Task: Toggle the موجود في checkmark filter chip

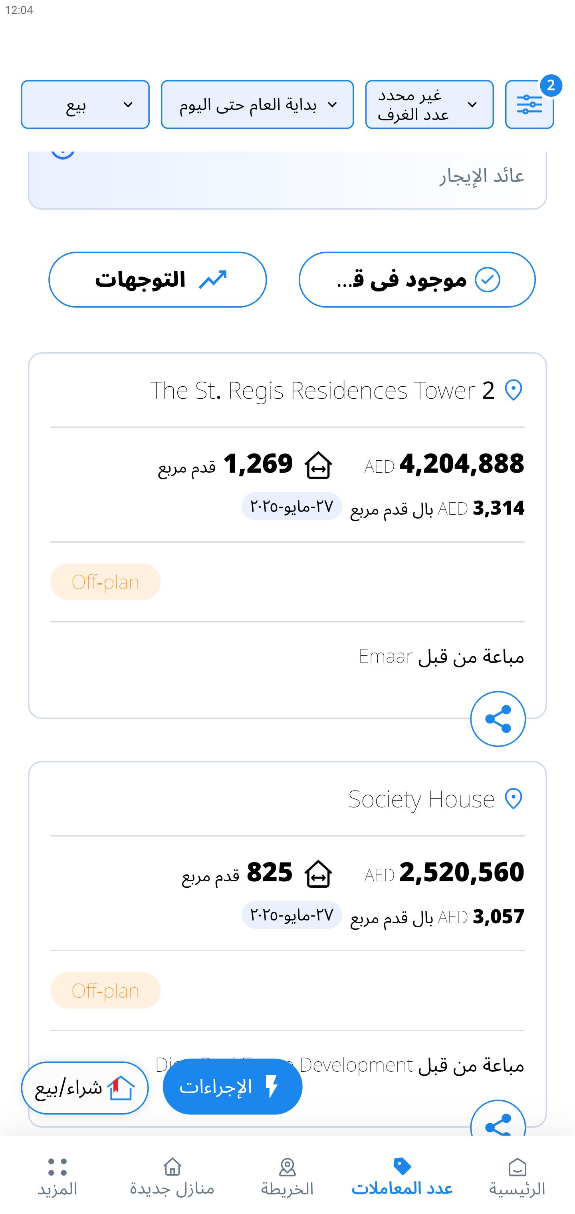Action: tap(417, 280)
